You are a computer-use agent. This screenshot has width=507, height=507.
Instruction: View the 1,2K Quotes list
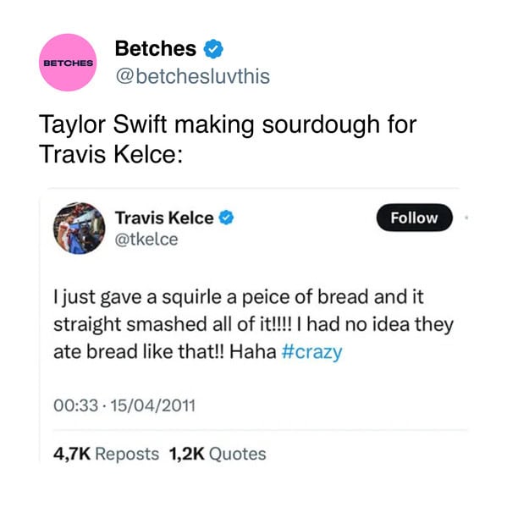(218, 454)
